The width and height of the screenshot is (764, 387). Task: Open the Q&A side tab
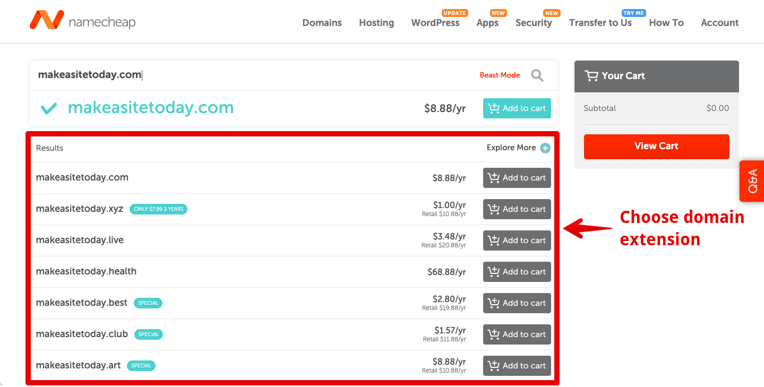click(752, 181)
